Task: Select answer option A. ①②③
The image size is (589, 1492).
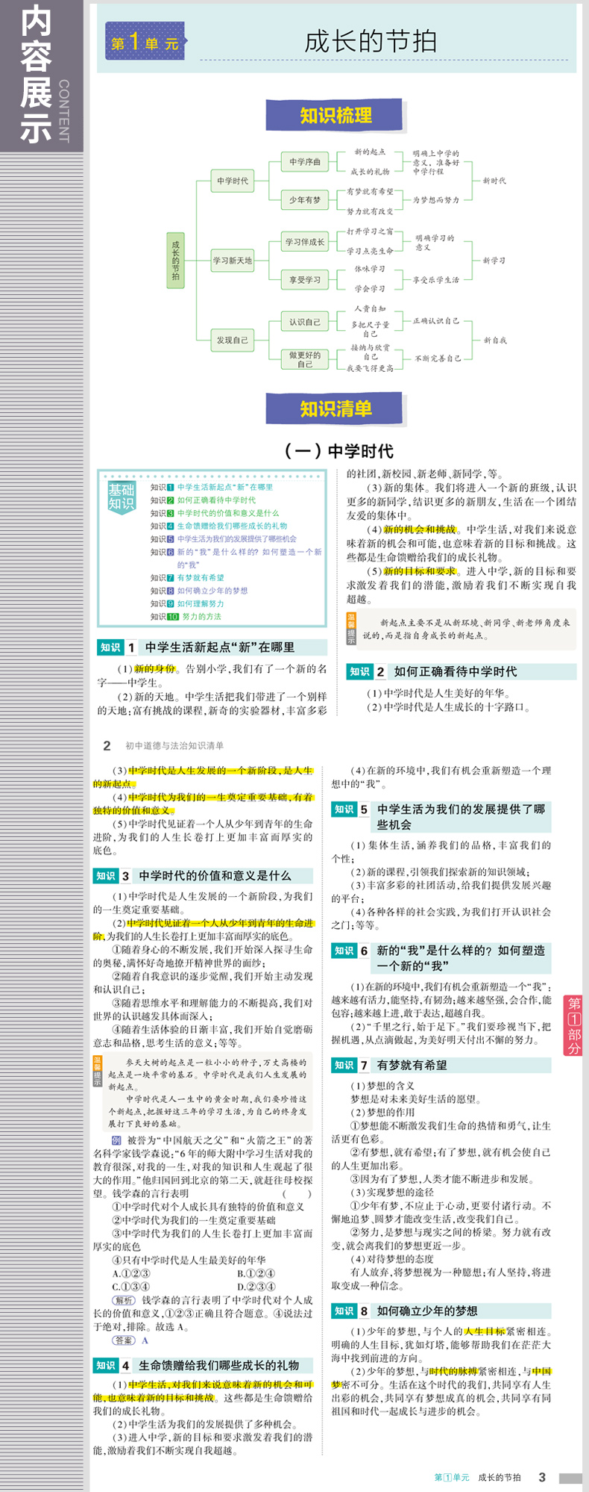Action: coord(131,1273)
